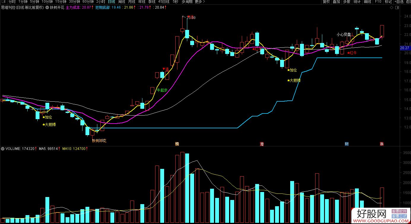411x224 pixels.
Task: Select the 5分钟 period tab
Action: click(34, 2)
